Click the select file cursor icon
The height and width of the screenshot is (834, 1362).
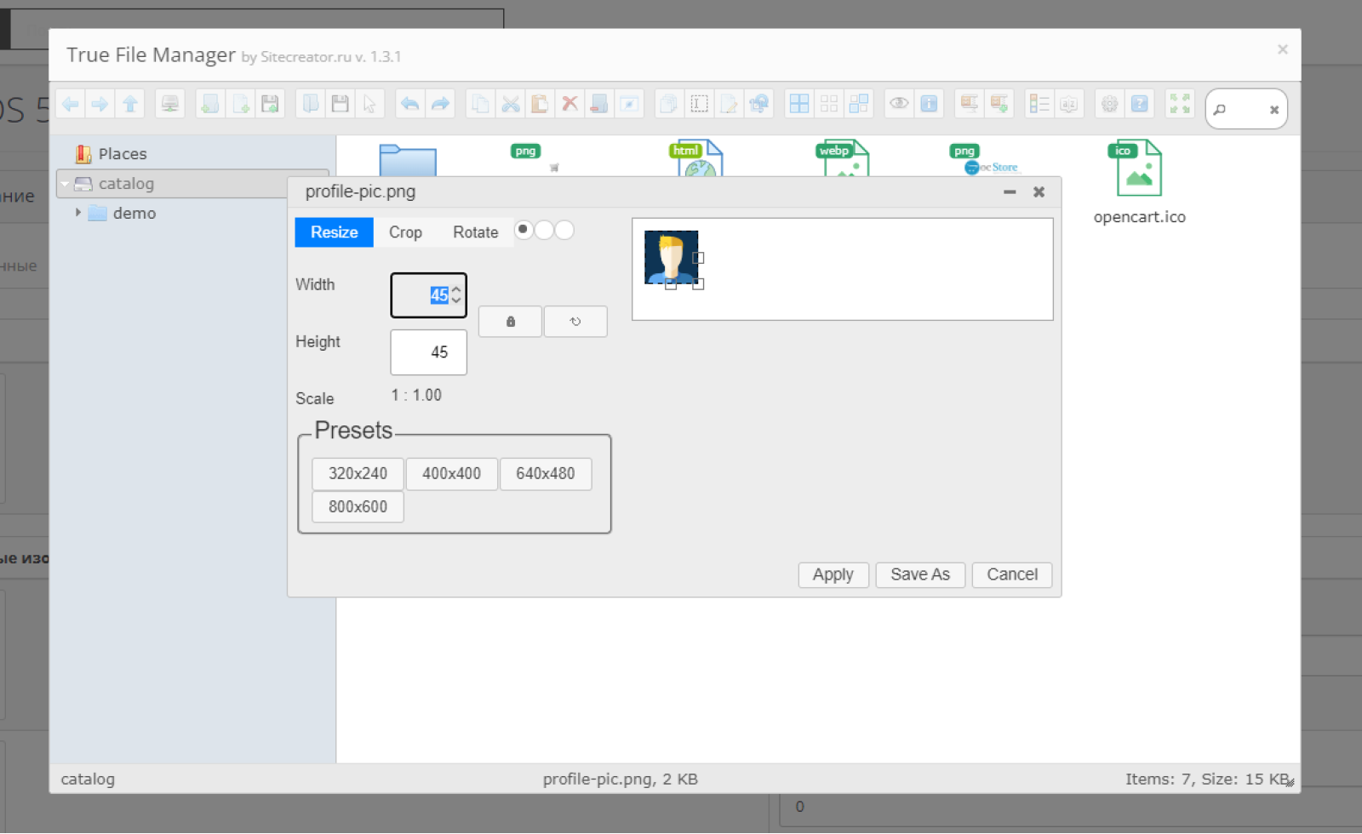[369, 104]
